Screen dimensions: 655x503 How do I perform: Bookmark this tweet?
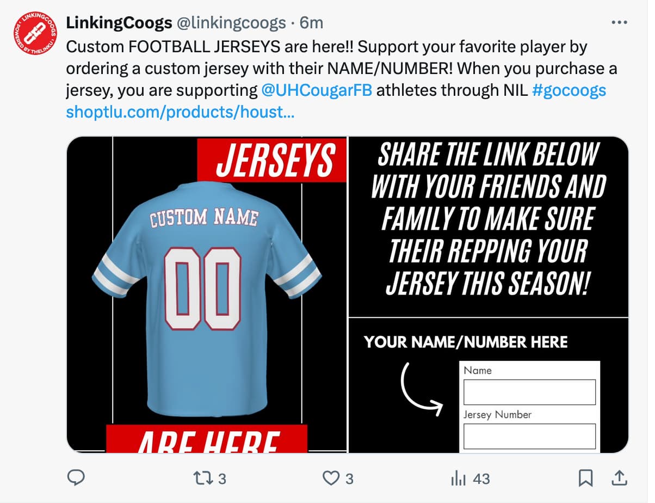(585, 478)
